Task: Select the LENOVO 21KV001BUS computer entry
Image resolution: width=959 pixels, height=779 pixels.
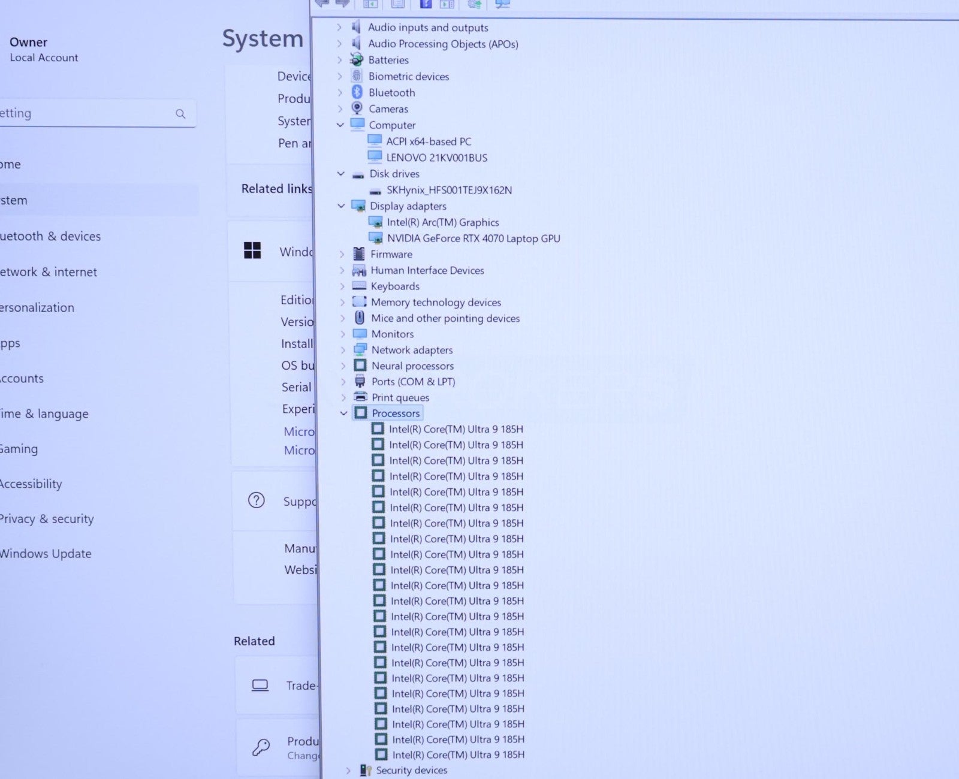Action: point(436,158)
